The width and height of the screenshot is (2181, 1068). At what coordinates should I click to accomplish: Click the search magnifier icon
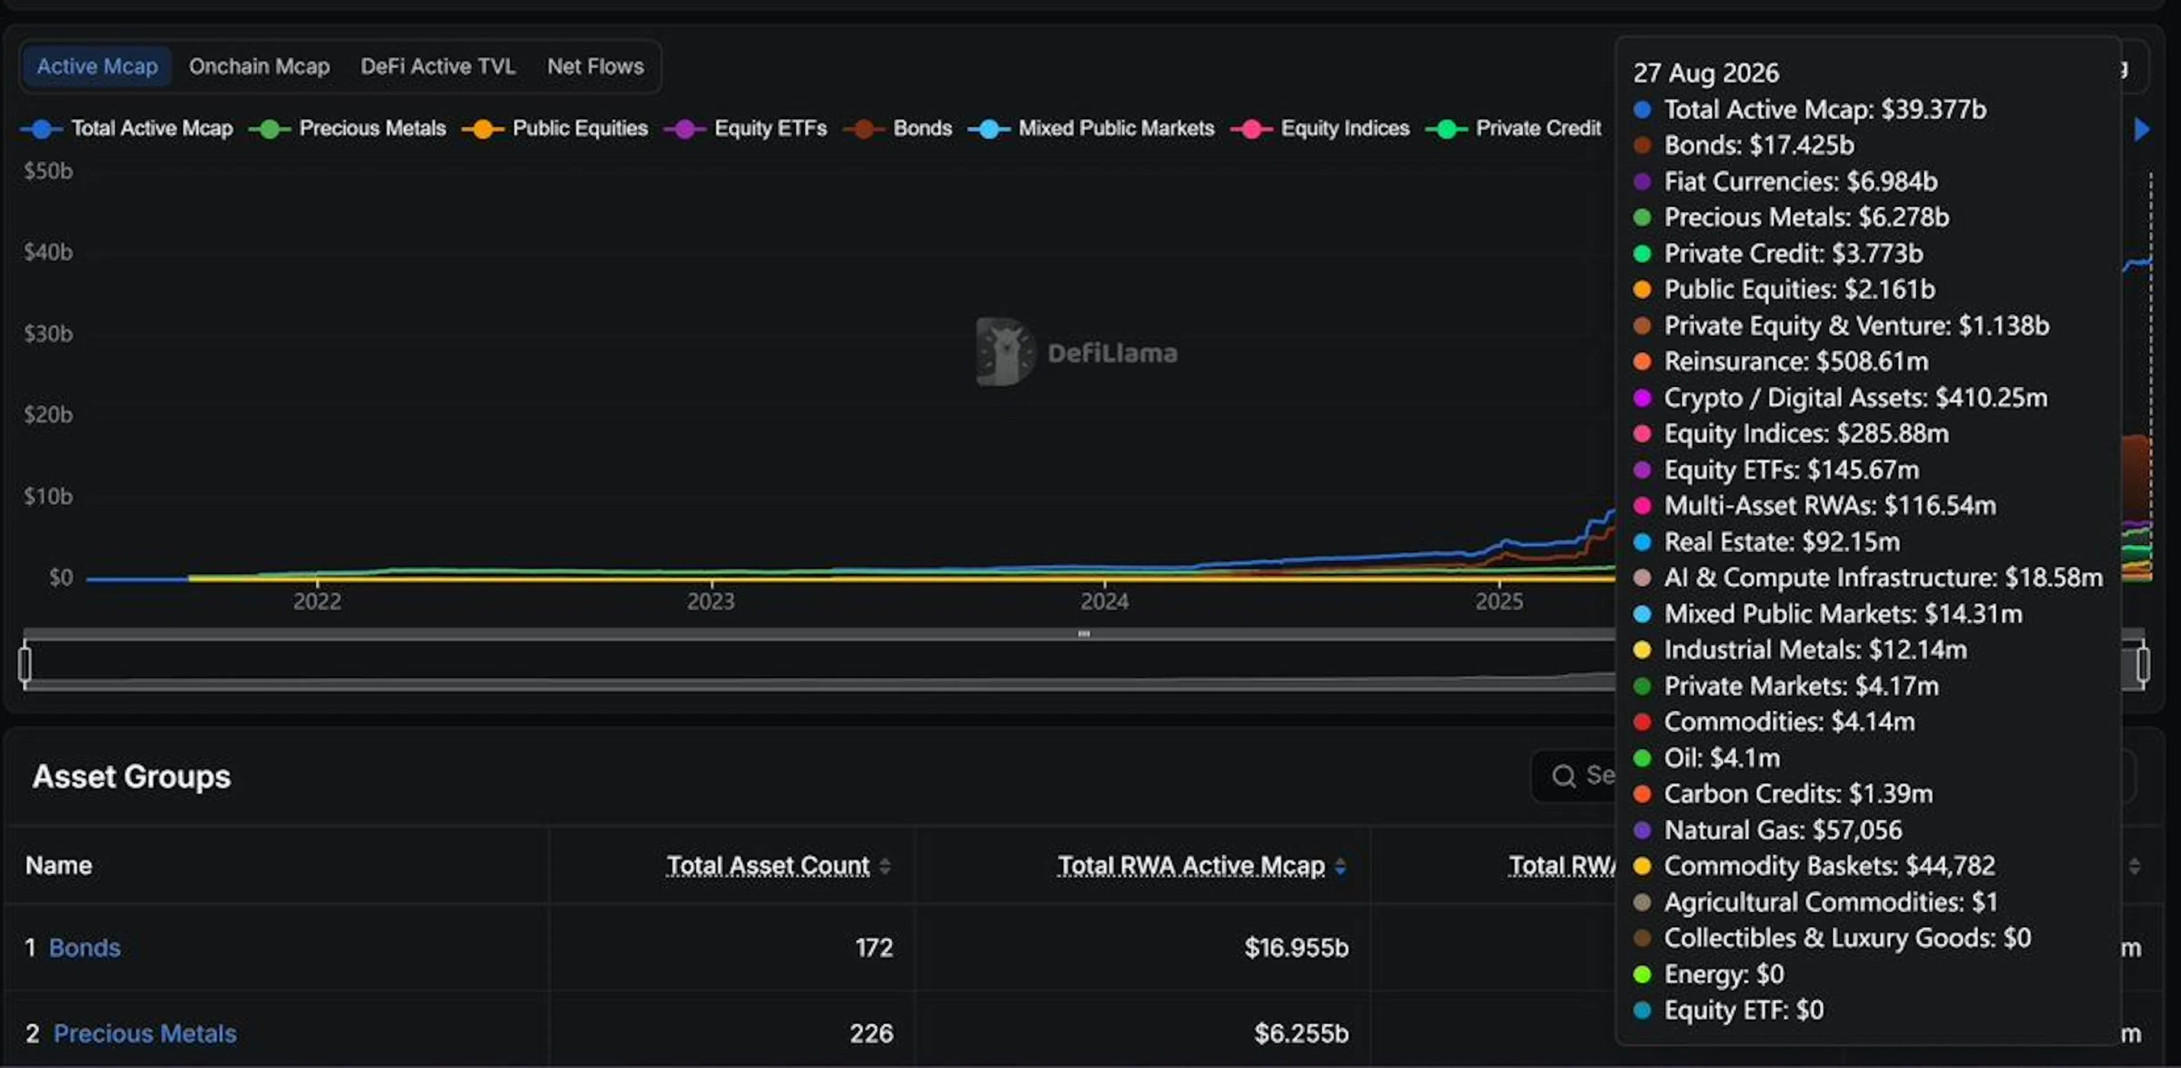[1564, 776]
